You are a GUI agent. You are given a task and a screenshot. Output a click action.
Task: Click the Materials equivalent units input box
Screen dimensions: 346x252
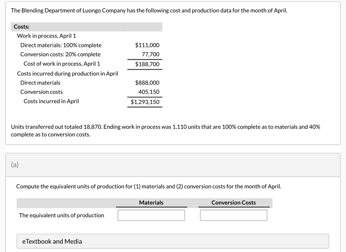[x=151, y=215]
